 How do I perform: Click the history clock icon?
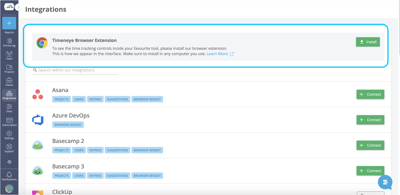(9, 162)
